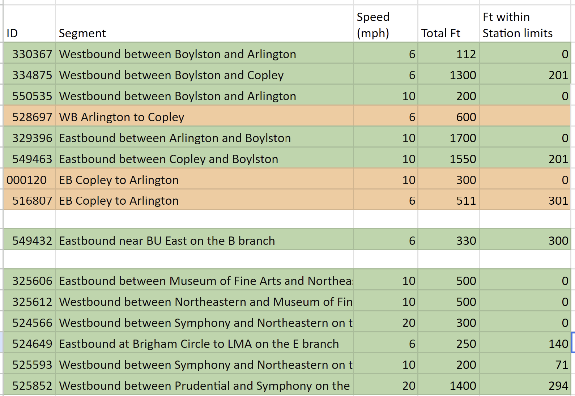Click the Westbound between Prudential and Symphony cell

(x=204, y=386)
